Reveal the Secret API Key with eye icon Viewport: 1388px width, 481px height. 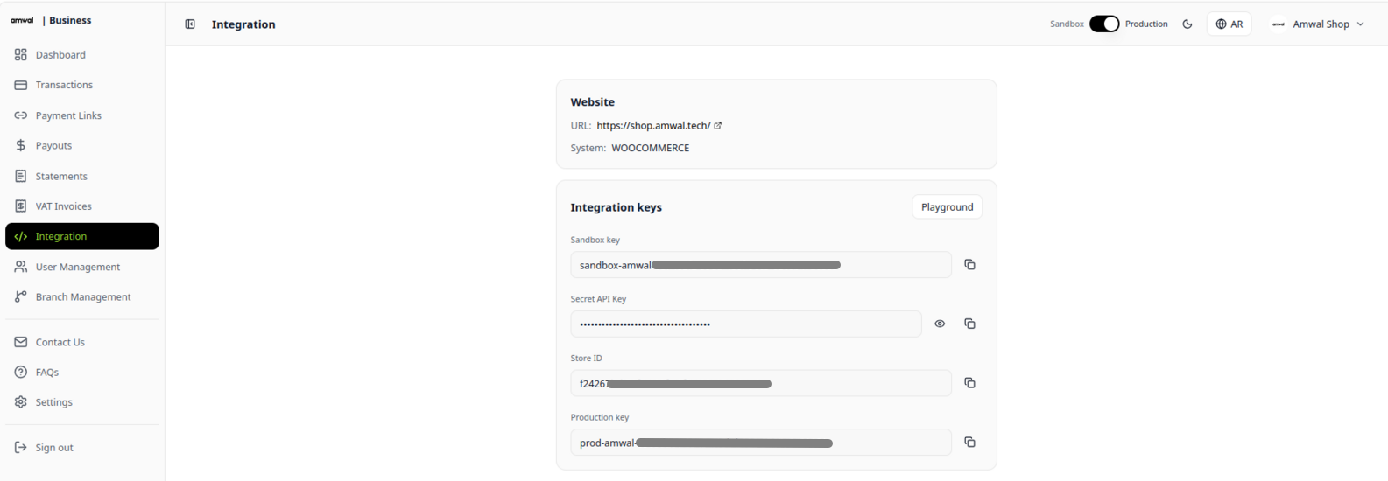pyautogui.click(x=940, y=324)
